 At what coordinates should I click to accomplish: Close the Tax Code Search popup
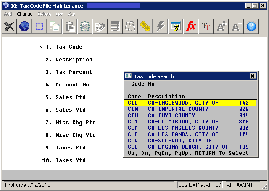253,76
